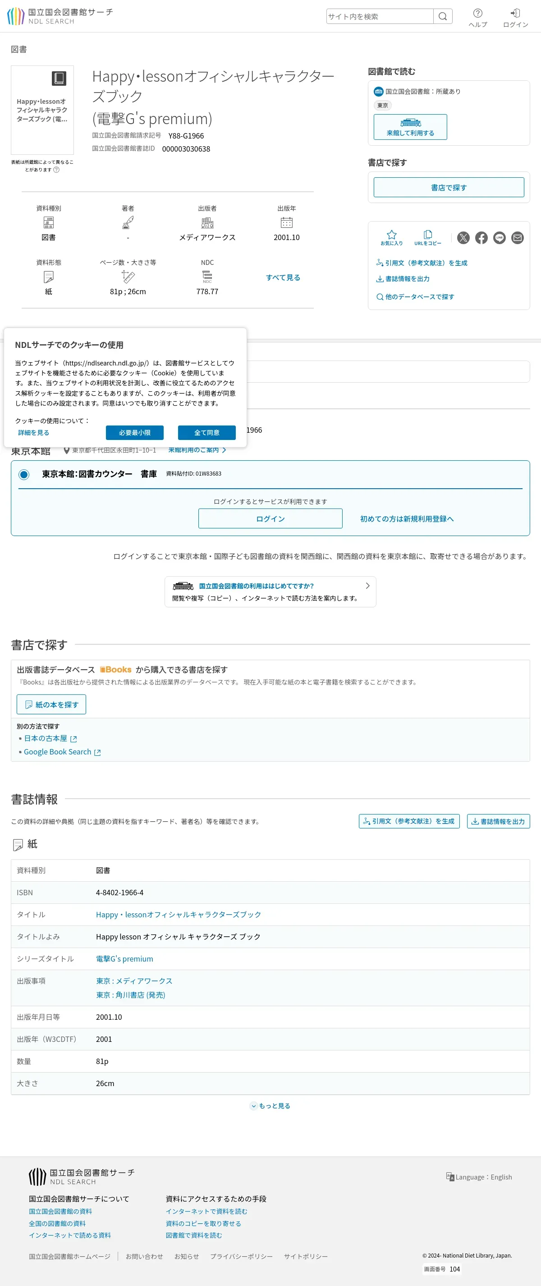Click 他のデータベースで探す link
This screenshot has height=1286, width=541.
415,297
